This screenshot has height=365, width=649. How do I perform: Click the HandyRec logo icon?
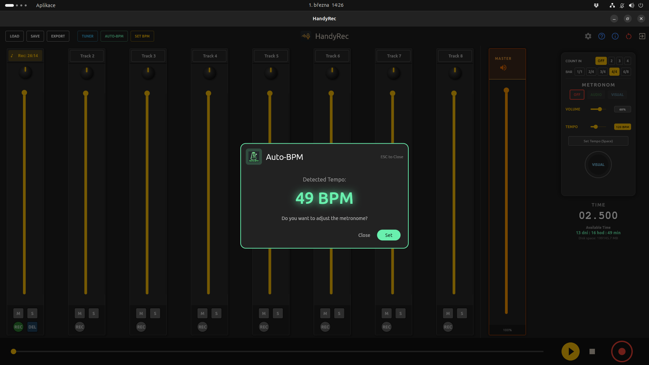(x=305, y=35)
